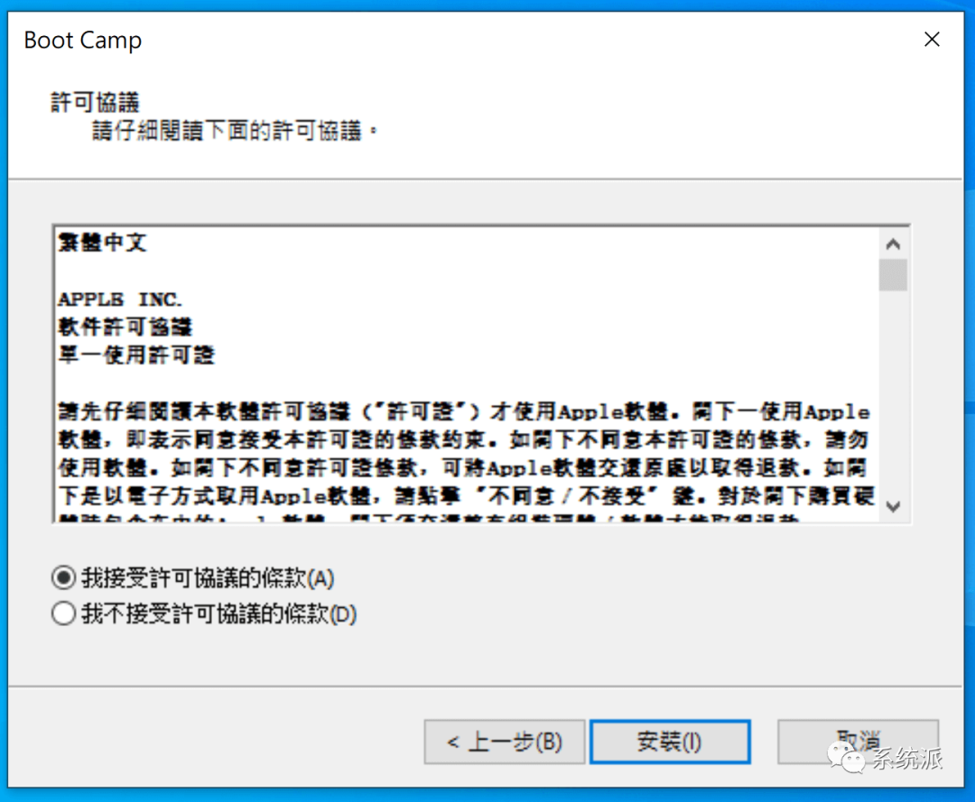The image size is (975, 802).
Task: Click the 單一使用許可證 line in the license
Action: [x=136, y=355]
